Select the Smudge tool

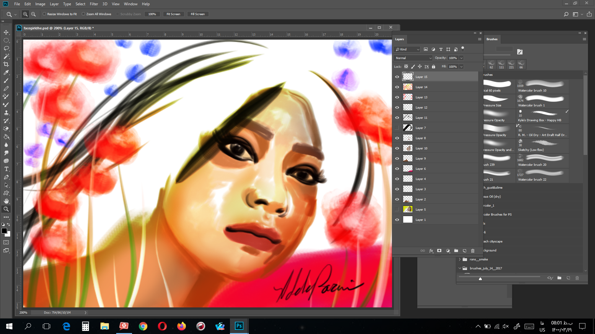6,153
